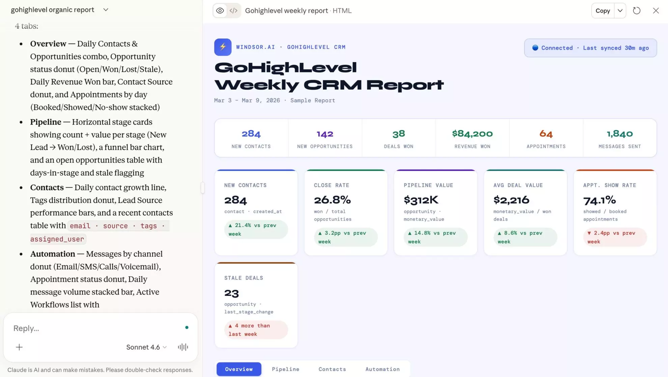Go to the Automation tab

[x=382, y=369]
